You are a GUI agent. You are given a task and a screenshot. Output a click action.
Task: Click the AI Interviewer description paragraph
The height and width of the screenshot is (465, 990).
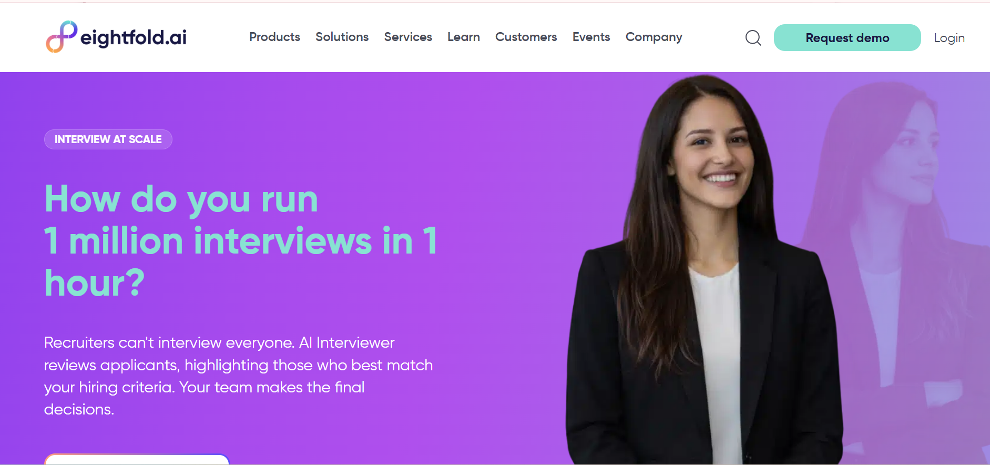coord(238,376)
